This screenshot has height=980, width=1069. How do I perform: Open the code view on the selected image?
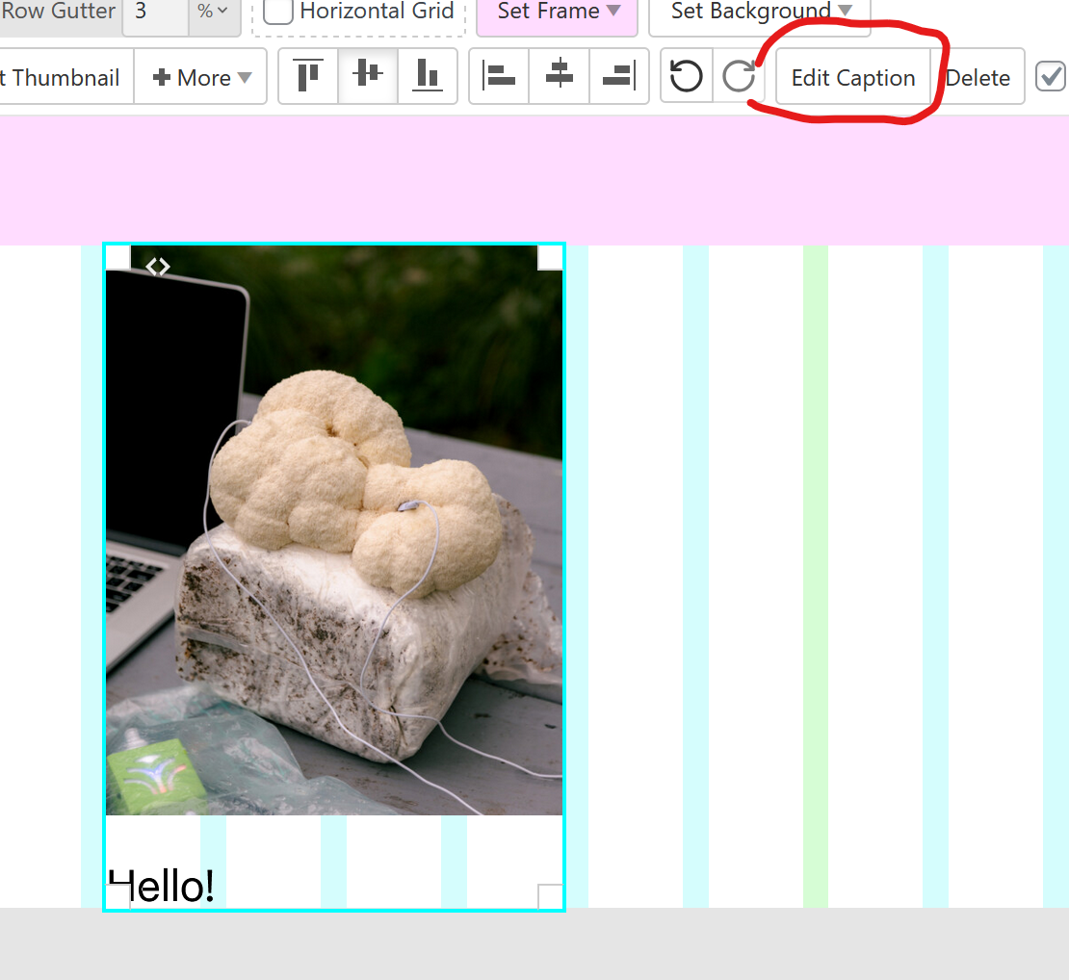point(158,266)
